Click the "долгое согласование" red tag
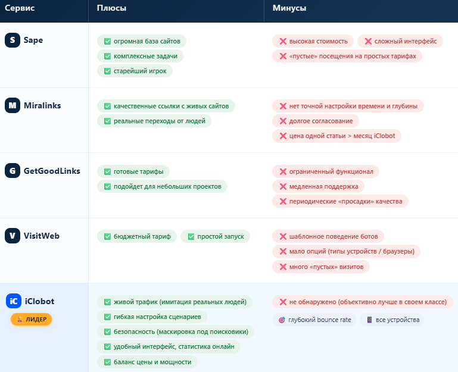Viewport: 458px width, 372px height. [316, 121]
